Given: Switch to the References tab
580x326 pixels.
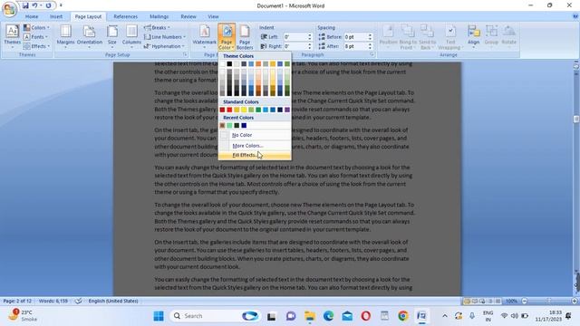Looking at the screenshot, I should pos(125,16).
